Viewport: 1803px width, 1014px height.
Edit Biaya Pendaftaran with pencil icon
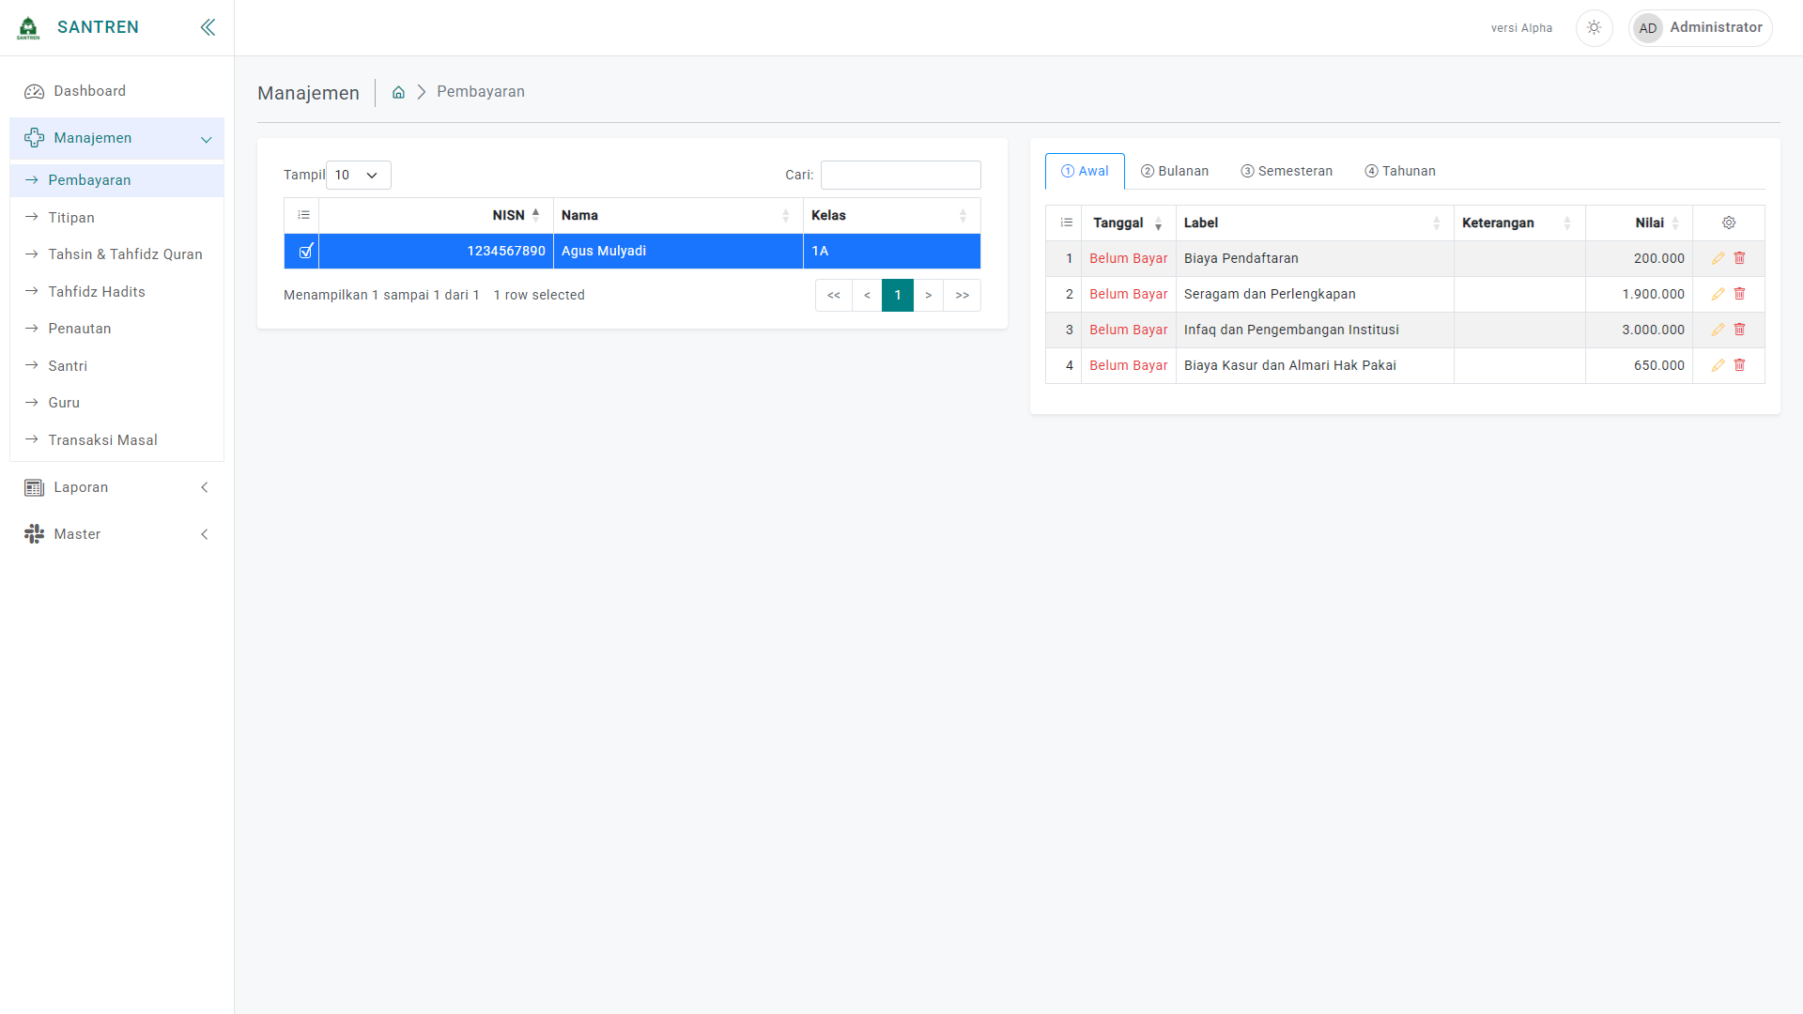click(x=1718, y=258)
